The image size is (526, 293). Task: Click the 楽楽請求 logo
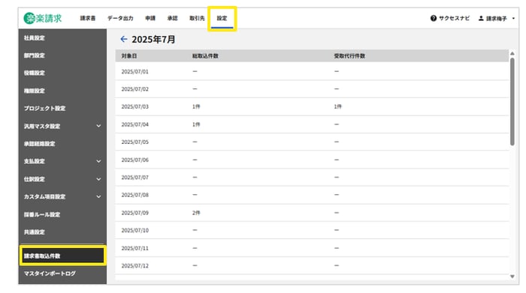43,18
